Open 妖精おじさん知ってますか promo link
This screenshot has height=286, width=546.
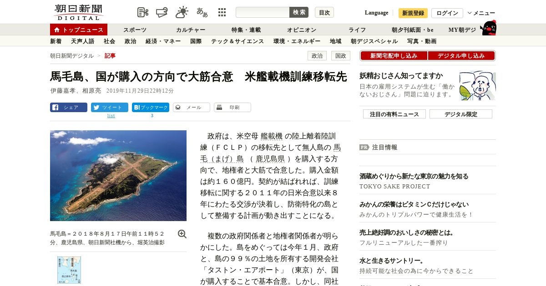click(x=401, y=75)
